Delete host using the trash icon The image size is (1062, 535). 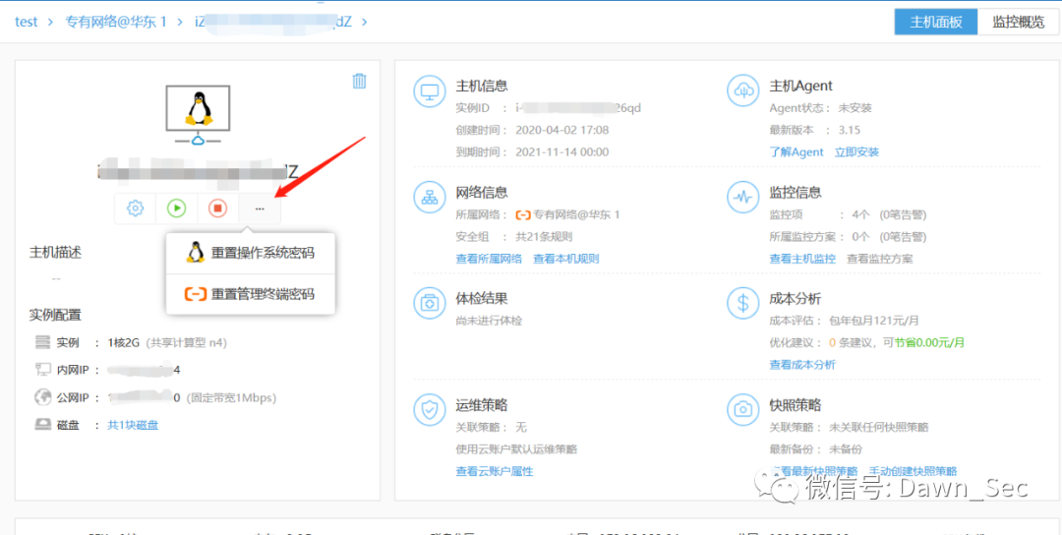360,82
